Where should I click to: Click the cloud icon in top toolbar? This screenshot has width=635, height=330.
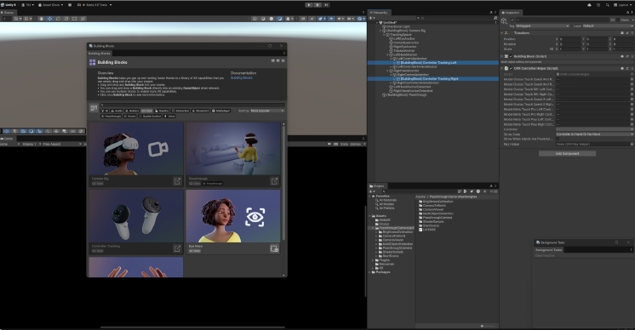589,5
